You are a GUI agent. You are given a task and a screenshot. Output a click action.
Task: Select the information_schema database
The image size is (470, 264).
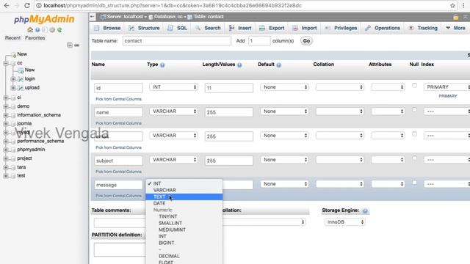point(39,115)
